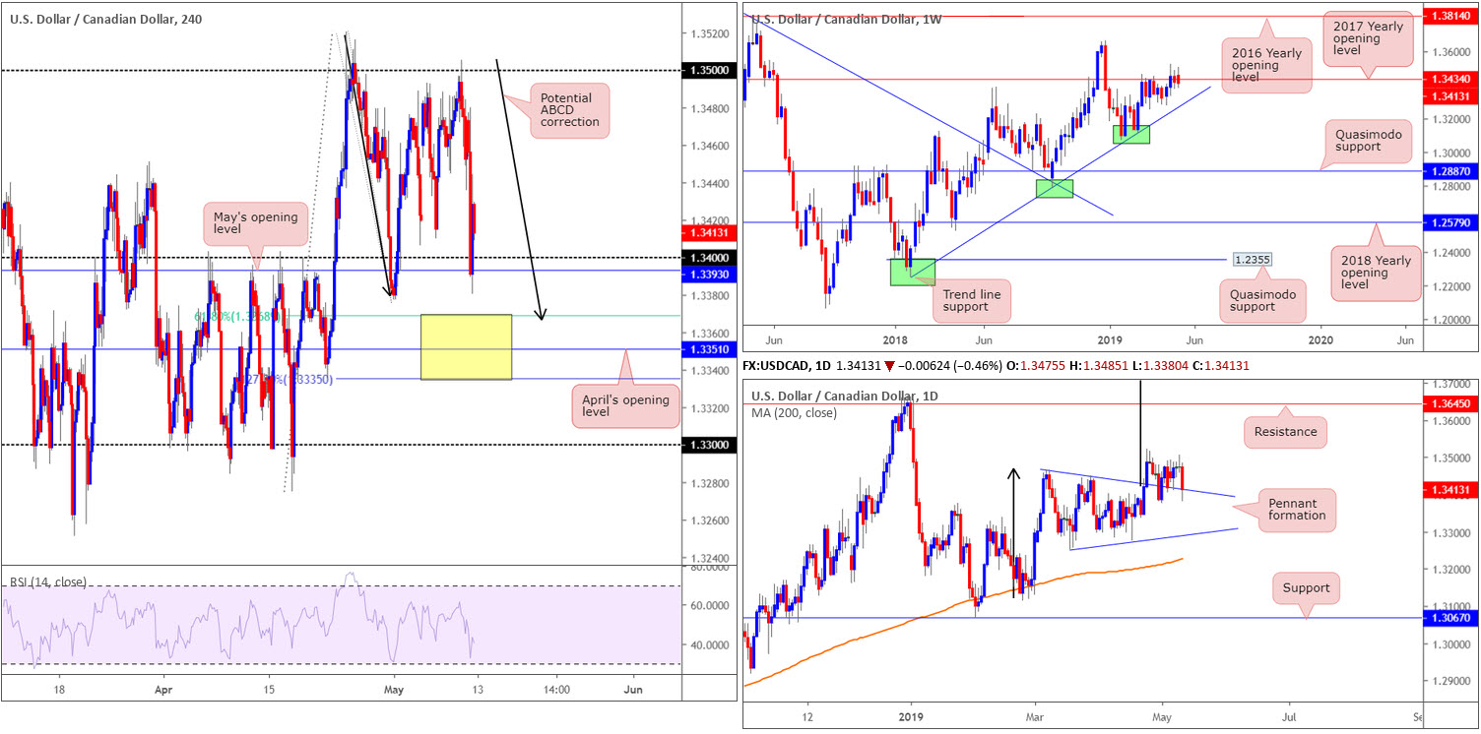This screenshot has height=734, width=1481.
Task: Click the 1.33000 price label on 240 chart
Action: pyautogui.click(x=708, y=445)
